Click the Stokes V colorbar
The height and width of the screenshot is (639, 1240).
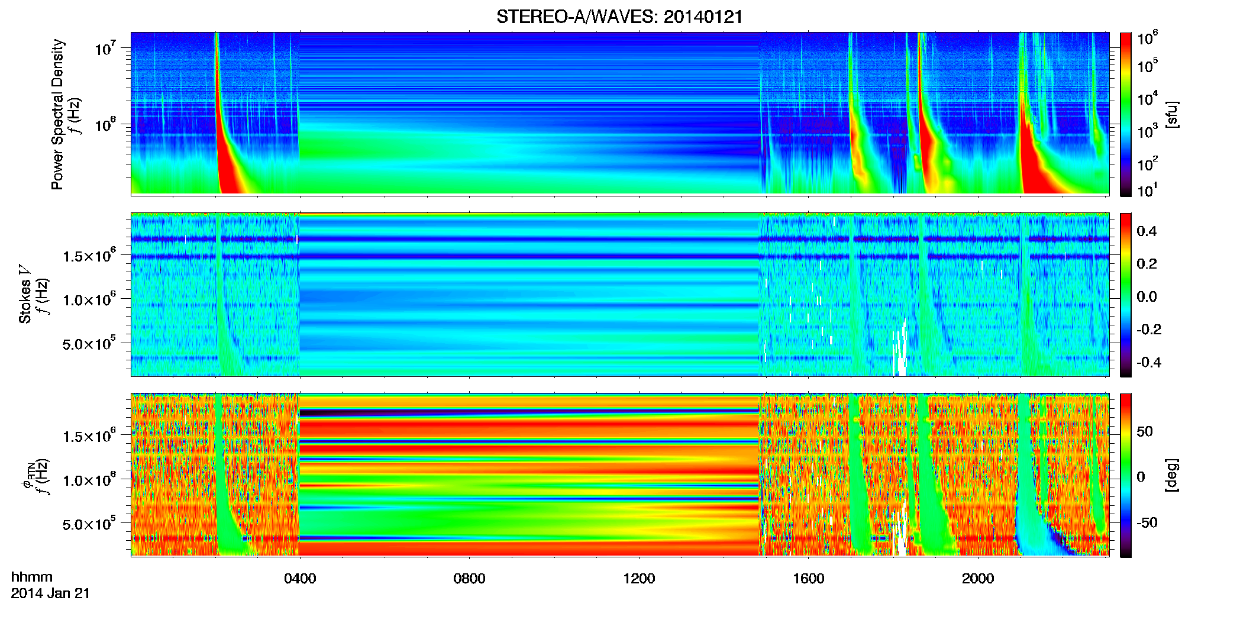tap(1126, 295)
